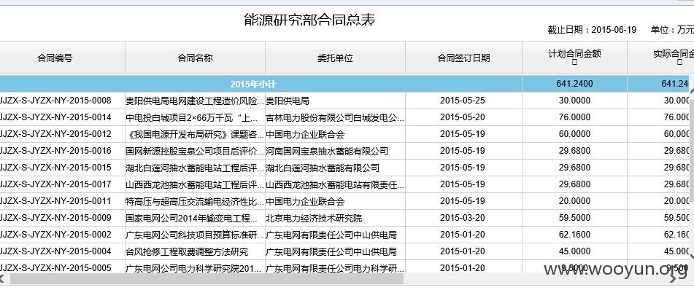Click contract name 湖北白莲河抽水蓄能电站工程后评
694x290 pixels.
[195, 168]
